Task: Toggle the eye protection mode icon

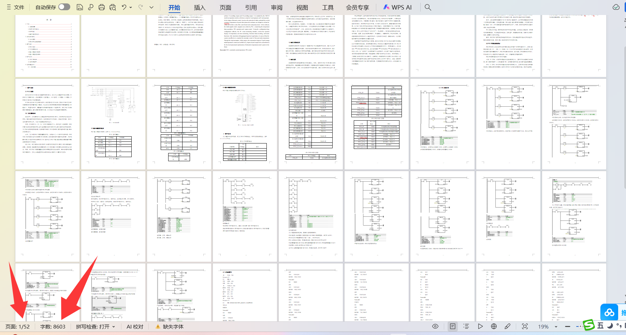Action: tap(435, 326)
